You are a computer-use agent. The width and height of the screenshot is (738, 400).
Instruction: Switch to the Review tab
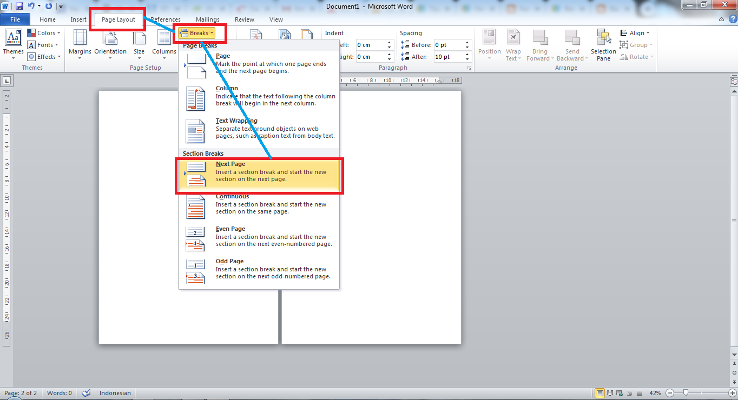(x=245, y=19)
